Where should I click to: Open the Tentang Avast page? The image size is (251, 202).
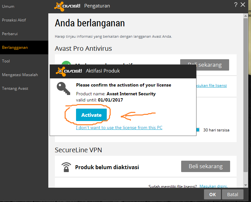coord(15,88)
